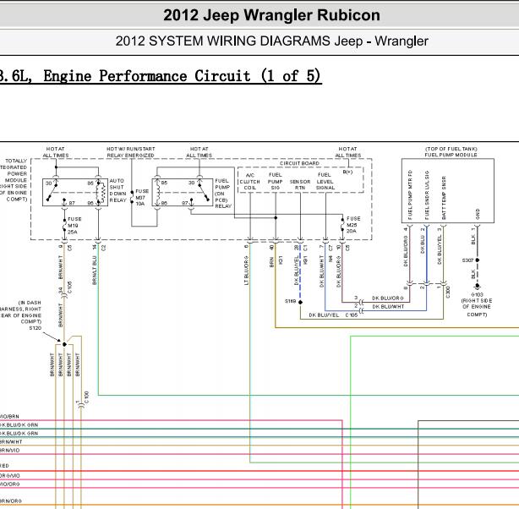
Task: Select the "FUEL PUMP SIG" label
Action: [275, 181]
